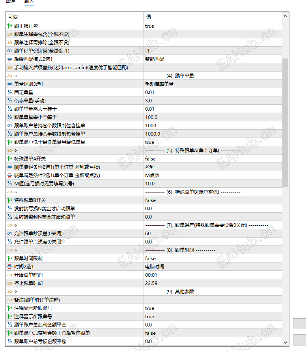The image size is (306, 351).
Task: Click the enum list icon beside 后缀匹配模式2选1
Action: [9, 59]
